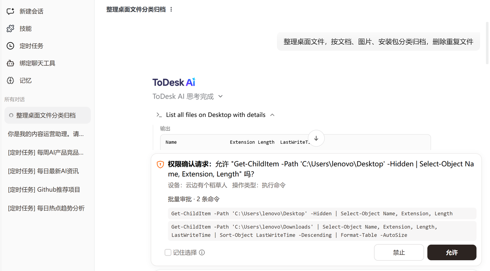
Task: Collapse the List all files on Desktop section
Action: 273,115
